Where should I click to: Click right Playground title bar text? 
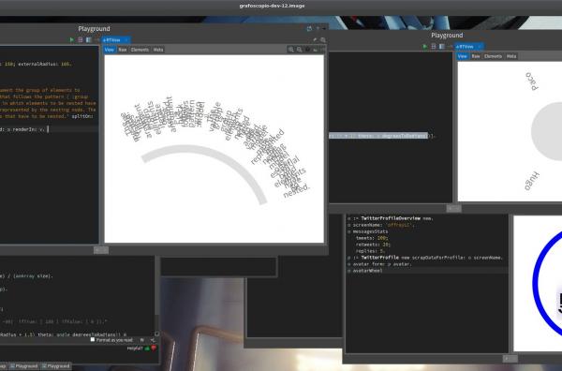click(x=447, y=35)
